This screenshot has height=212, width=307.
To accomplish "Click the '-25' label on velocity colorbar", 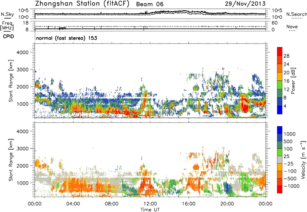I will click(x=289, y=164).
